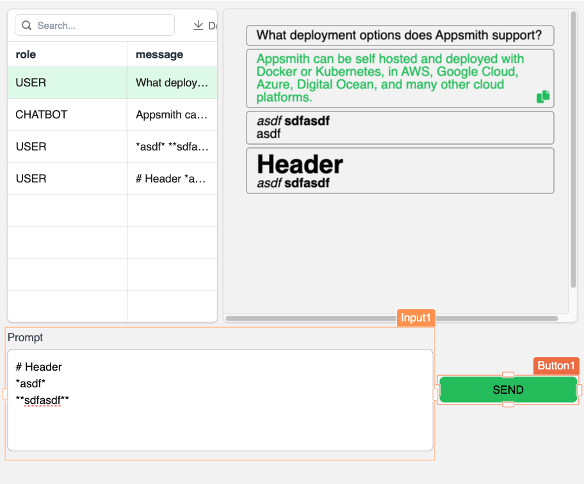Click the magnifying glass search icon
Viewport: 584px width, 484px height.
click(x=26, y=24)
